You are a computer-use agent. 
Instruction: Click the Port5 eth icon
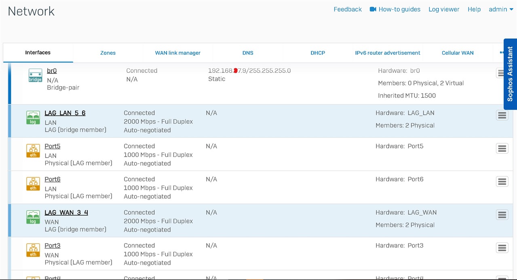pos(33,151)
